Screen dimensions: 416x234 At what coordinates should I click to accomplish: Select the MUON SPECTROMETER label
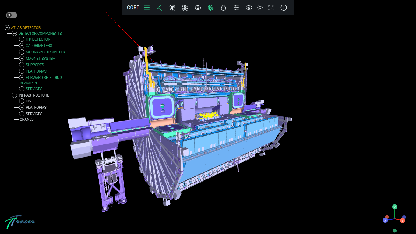[x=45, y=52]
